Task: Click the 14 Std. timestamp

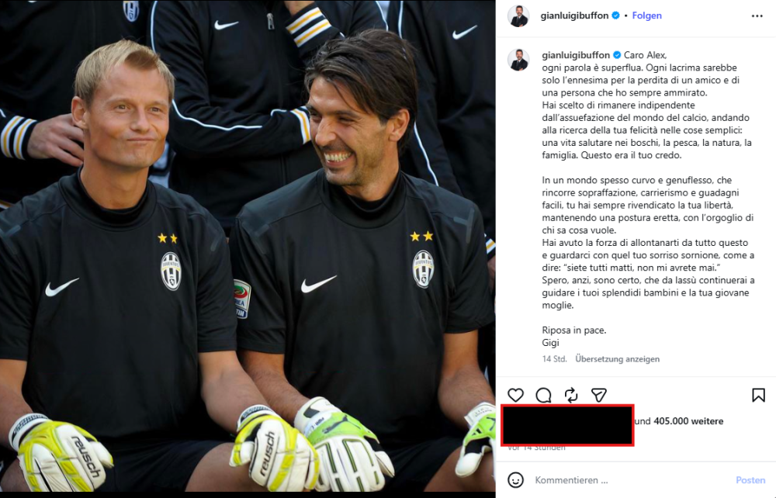Action: click(x=554, y=359)
